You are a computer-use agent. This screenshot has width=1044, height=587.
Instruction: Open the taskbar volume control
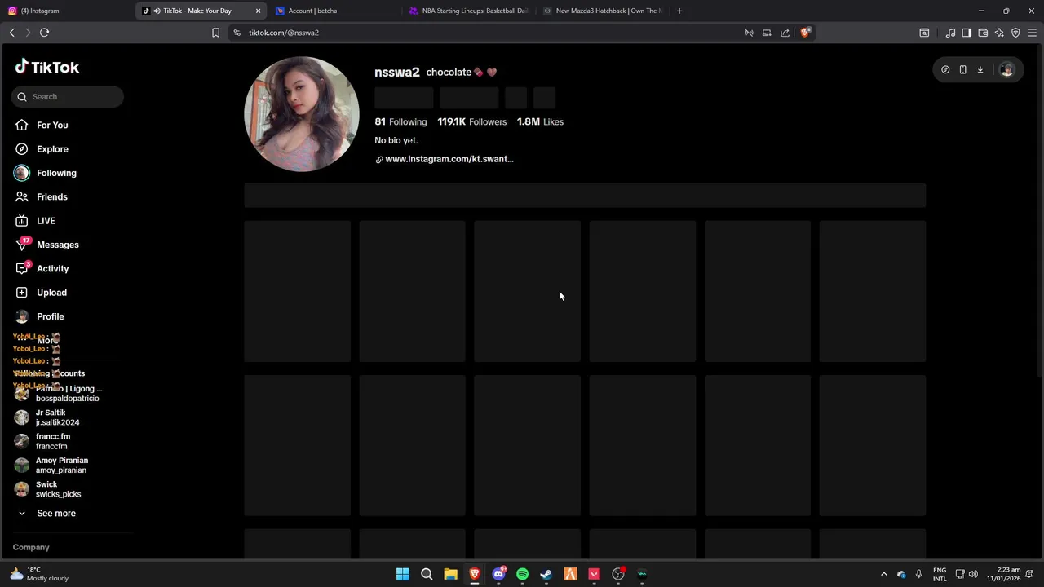[973, 574]
